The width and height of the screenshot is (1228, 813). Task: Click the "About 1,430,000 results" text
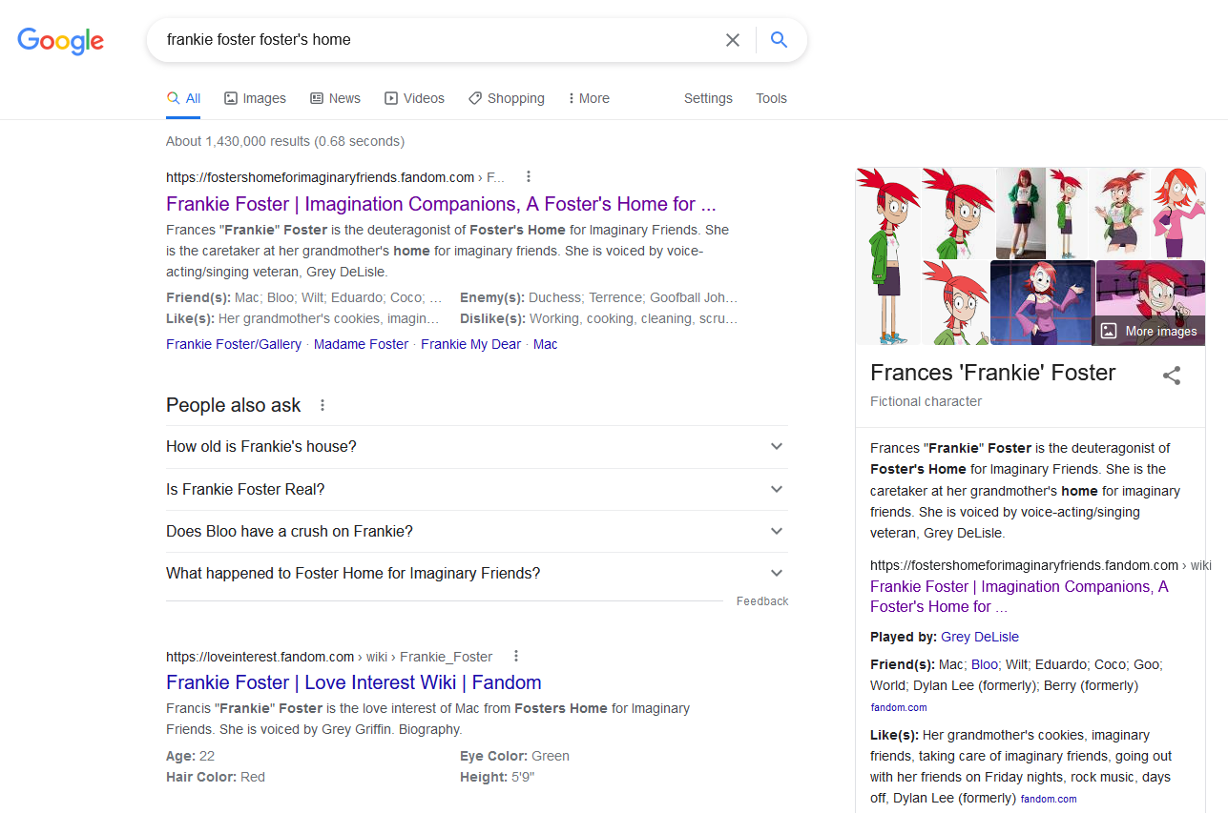[x=285, y=141]
